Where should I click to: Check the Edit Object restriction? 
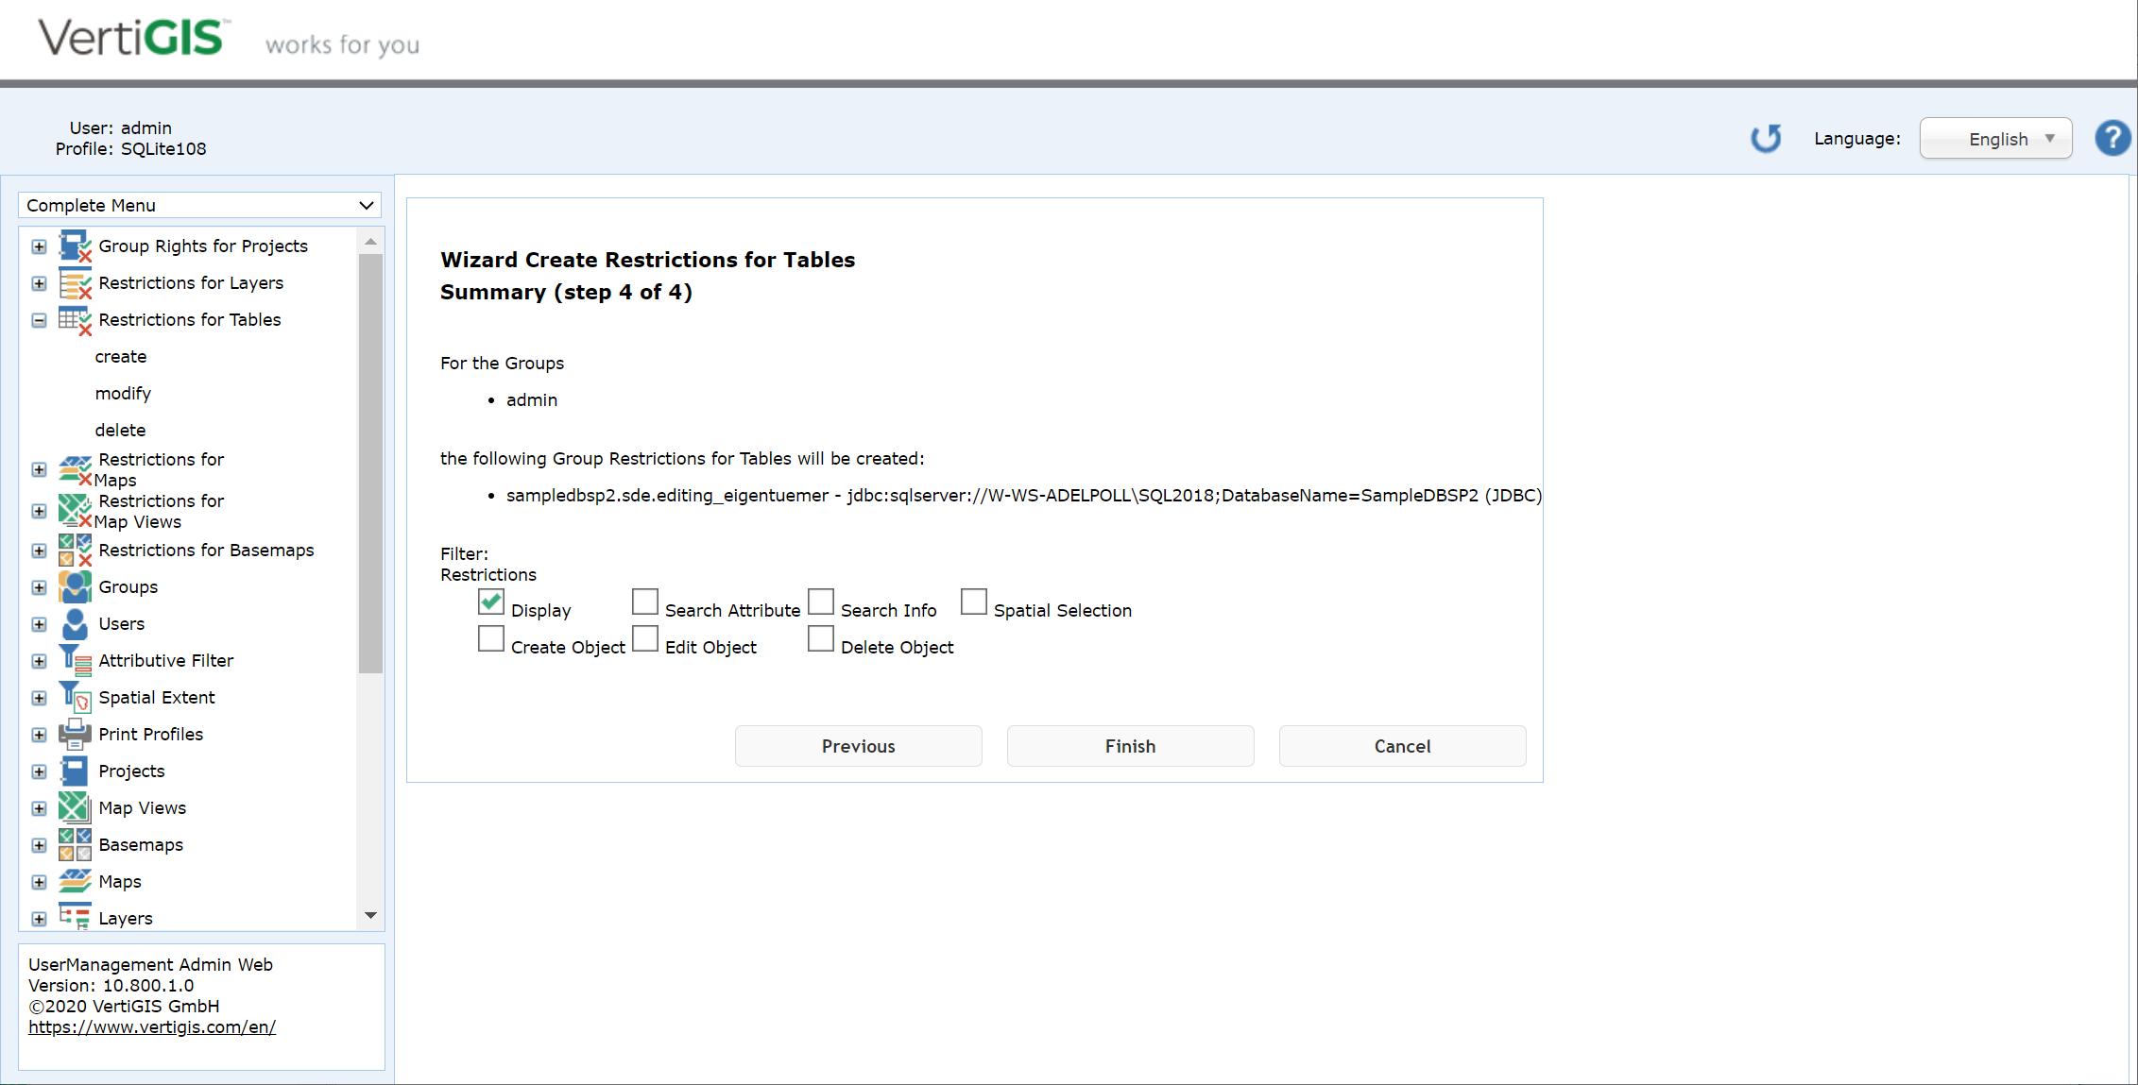pos(644,638)
